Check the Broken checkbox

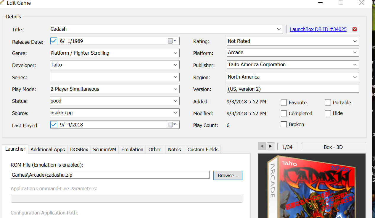pos(284,124)
